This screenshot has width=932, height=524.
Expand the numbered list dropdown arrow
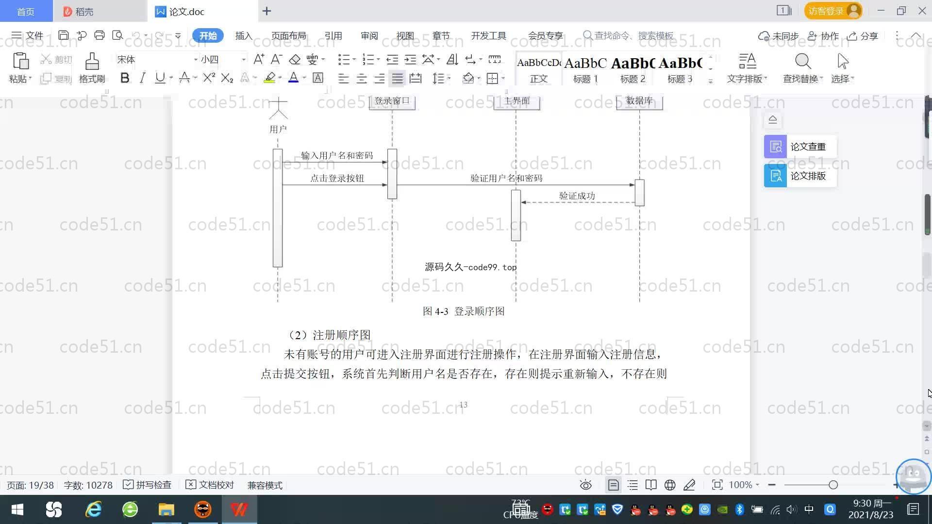378,59
